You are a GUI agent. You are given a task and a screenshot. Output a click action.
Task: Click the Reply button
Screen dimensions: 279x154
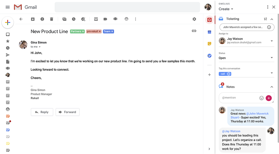click(x=42, y=112)
